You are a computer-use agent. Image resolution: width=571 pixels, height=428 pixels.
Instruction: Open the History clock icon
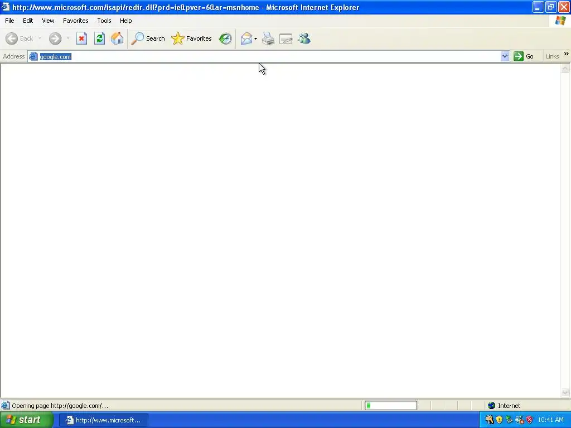[225, 38]
